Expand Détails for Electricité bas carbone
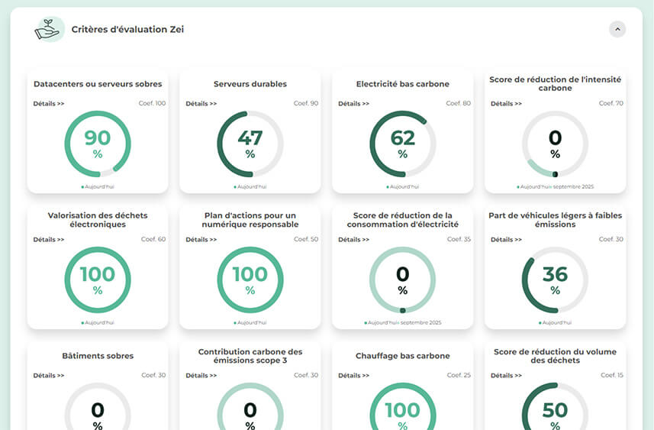The image size is (654, 430). (354, 104)
